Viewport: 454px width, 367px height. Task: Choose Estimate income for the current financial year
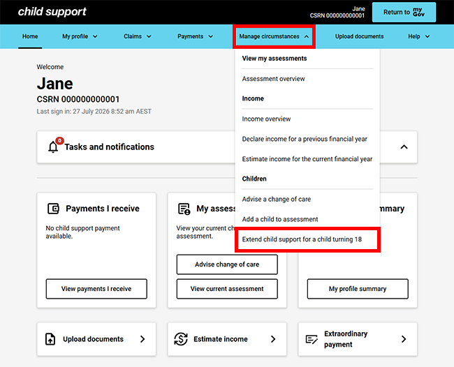pos(307,159)
